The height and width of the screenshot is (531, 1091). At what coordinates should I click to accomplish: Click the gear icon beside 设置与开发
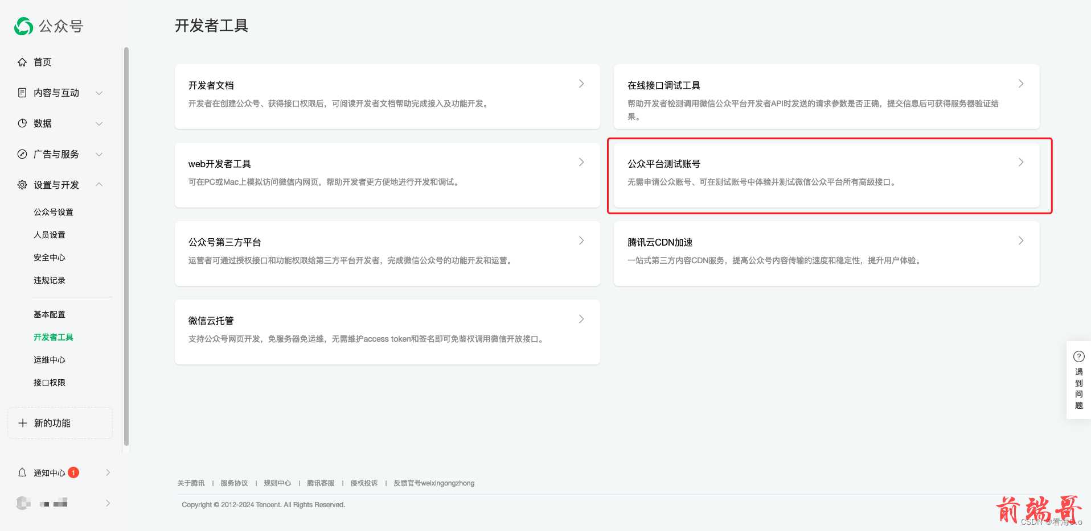click(x=22, y=185)
